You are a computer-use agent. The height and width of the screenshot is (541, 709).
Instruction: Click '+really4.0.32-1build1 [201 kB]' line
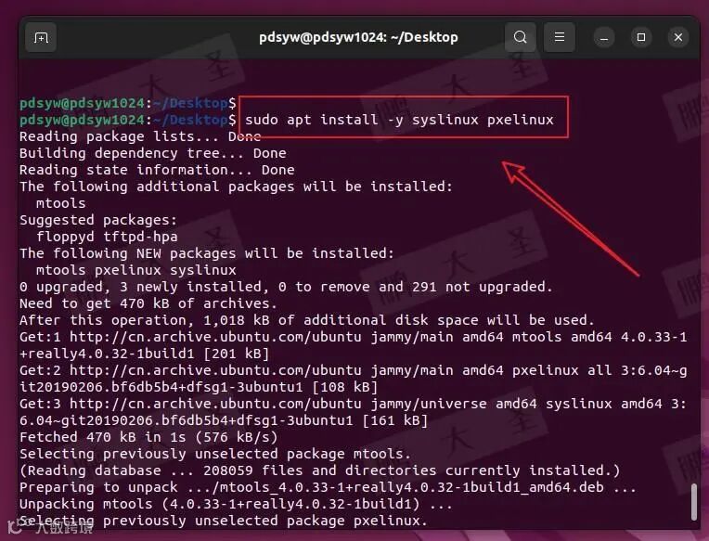point(144,354)
